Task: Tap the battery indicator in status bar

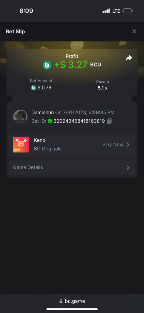Action: point(128,11)
